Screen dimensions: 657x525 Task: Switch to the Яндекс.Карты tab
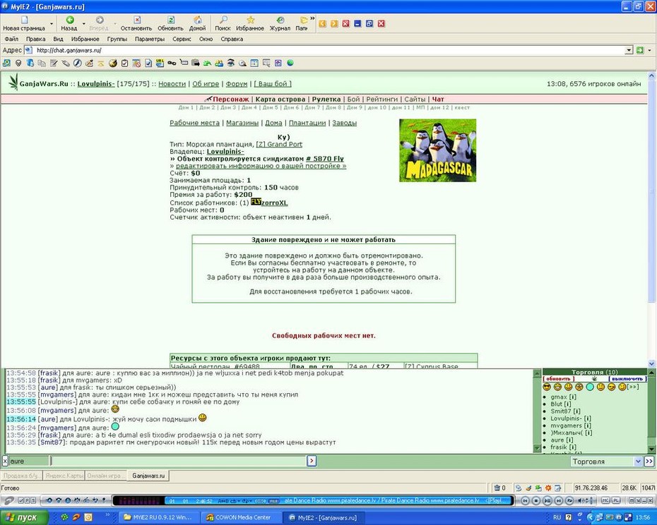pyautogui.click(x=64, y=476)
